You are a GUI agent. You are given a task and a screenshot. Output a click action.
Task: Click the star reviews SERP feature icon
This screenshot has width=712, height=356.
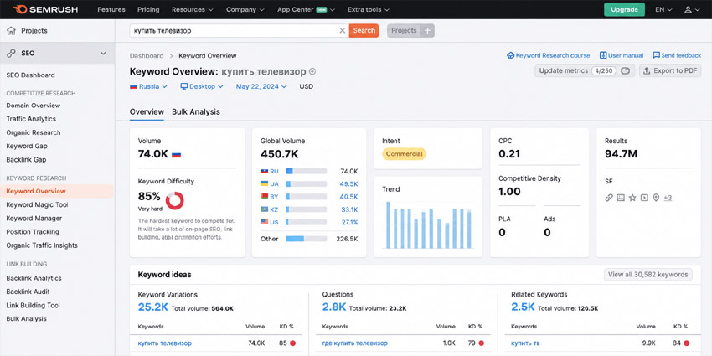coord(632,198)
